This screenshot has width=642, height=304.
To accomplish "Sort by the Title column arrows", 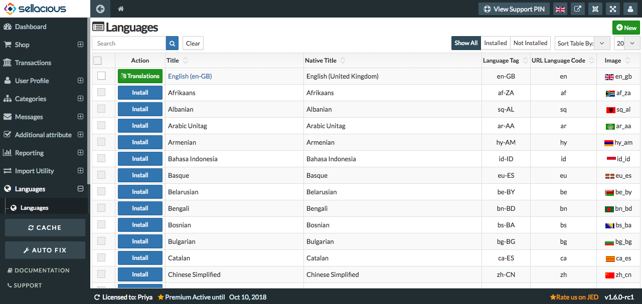I will coord(185,61).
